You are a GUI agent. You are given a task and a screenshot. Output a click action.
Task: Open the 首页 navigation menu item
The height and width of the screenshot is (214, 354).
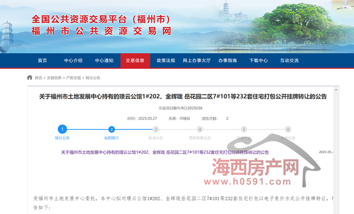(42, 60)
